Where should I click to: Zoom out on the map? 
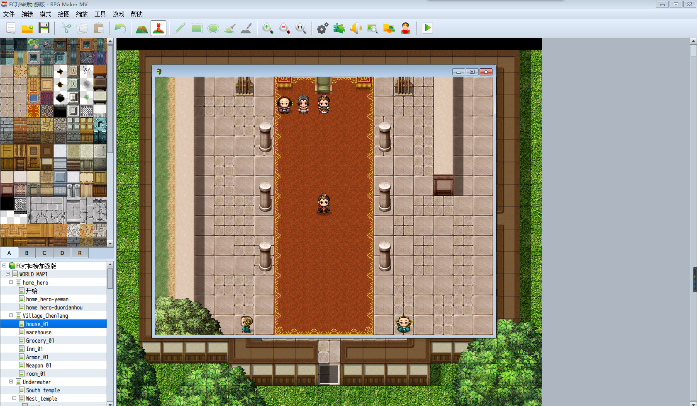[x=285, y=28]
